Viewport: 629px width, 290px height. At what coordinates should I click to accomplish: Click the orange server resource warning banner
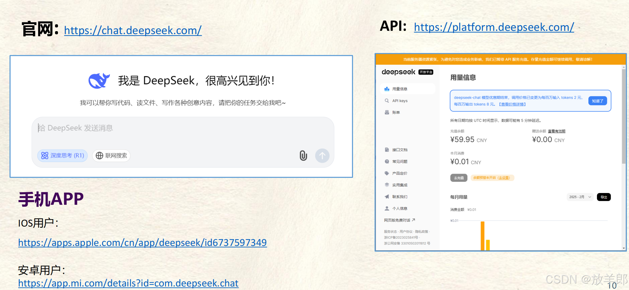coord(500,59)
